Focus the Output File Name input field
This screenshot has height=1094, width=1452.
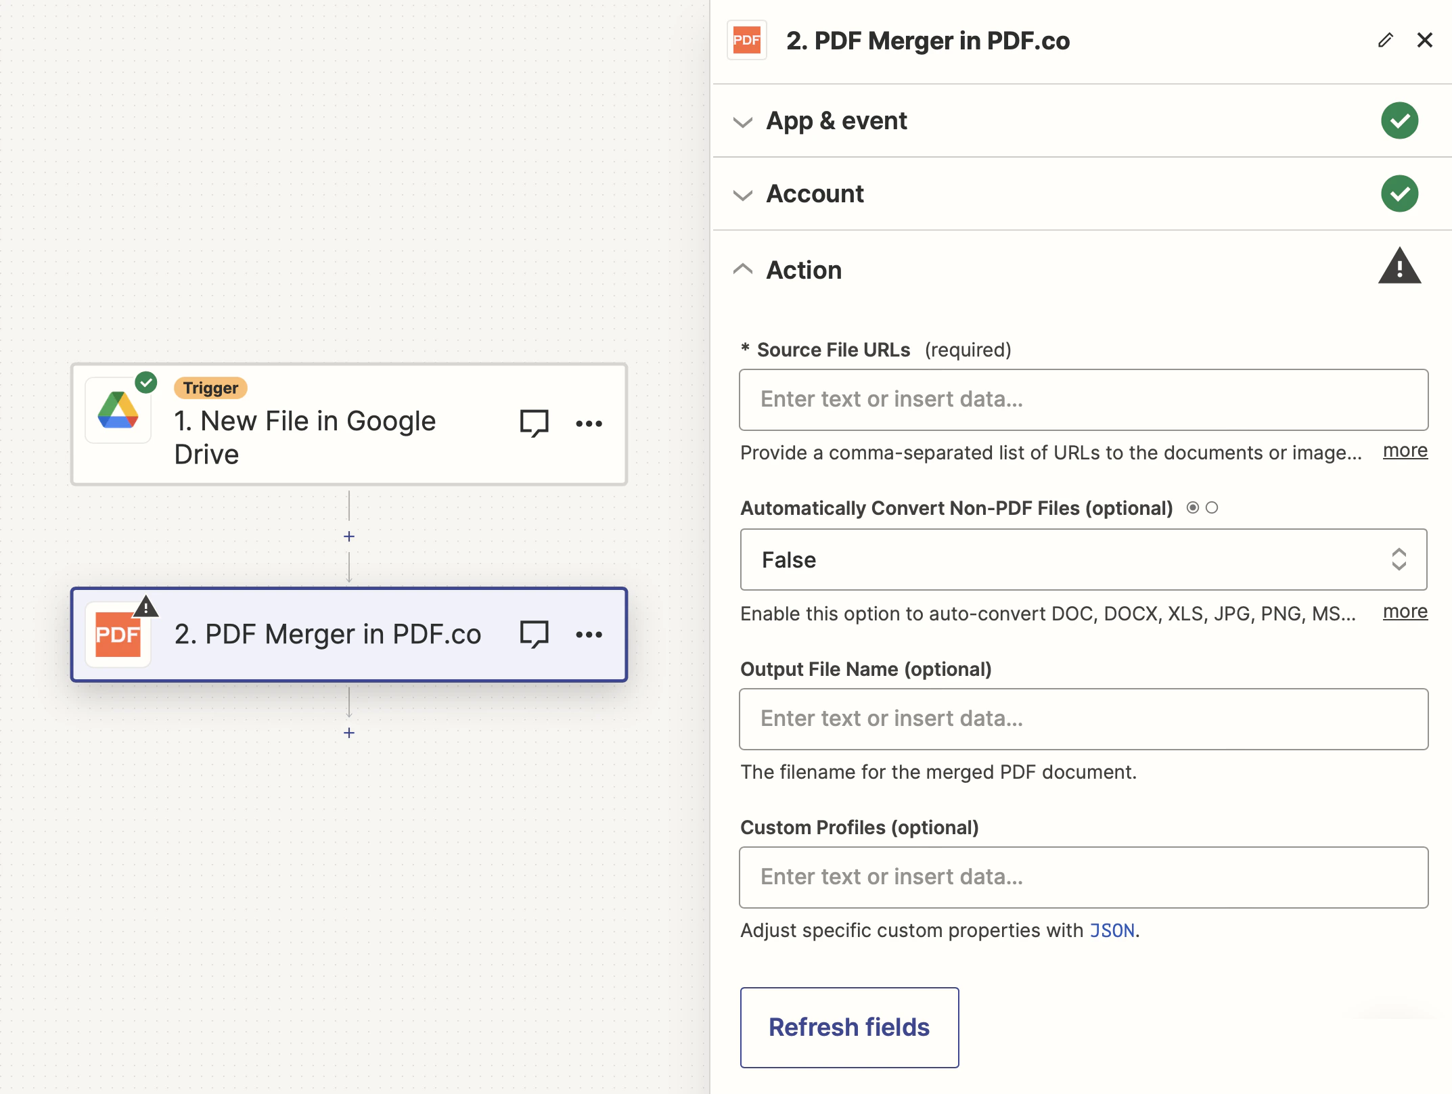(x=1083, y=719)
